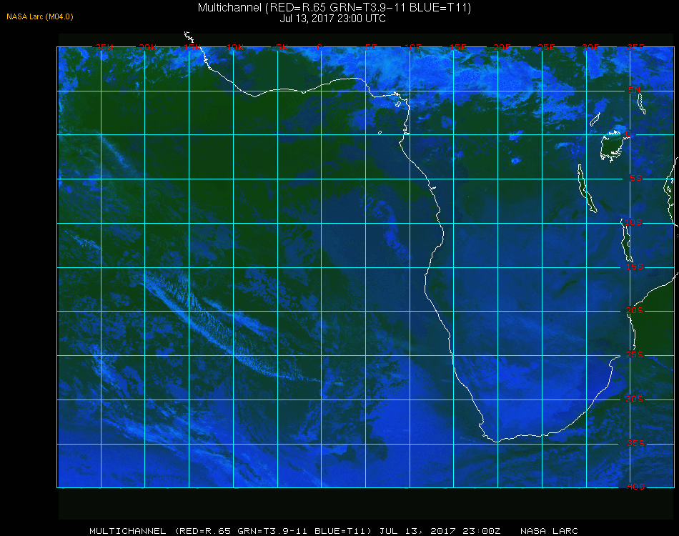Click the 5S latitude label
This screenshot has height=536, width=679.
tap(635, 178)
